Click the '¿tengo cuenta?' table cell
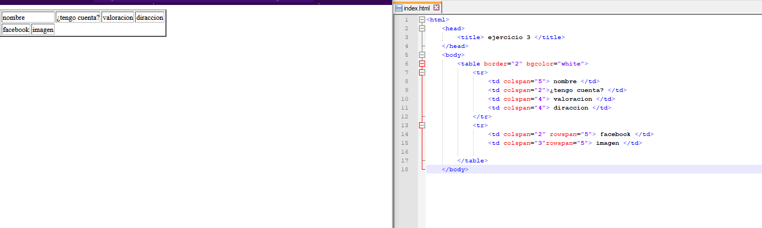 (x=78, y=18)
